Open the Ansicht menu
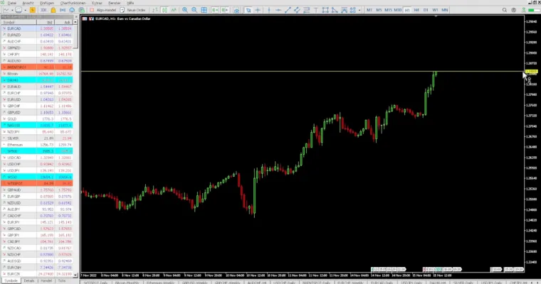This screenshot has width=541, height=284. pos(28,3)
